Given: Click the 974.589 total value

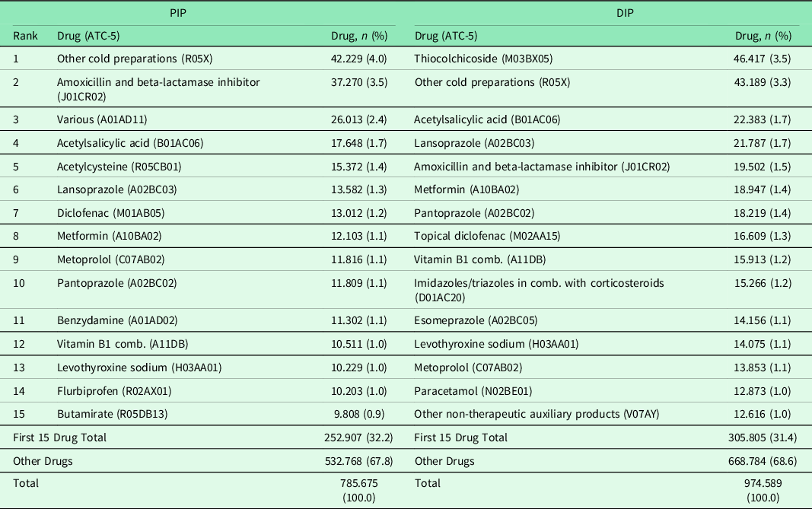Looking at the screenshot, I should pos(762,483).
